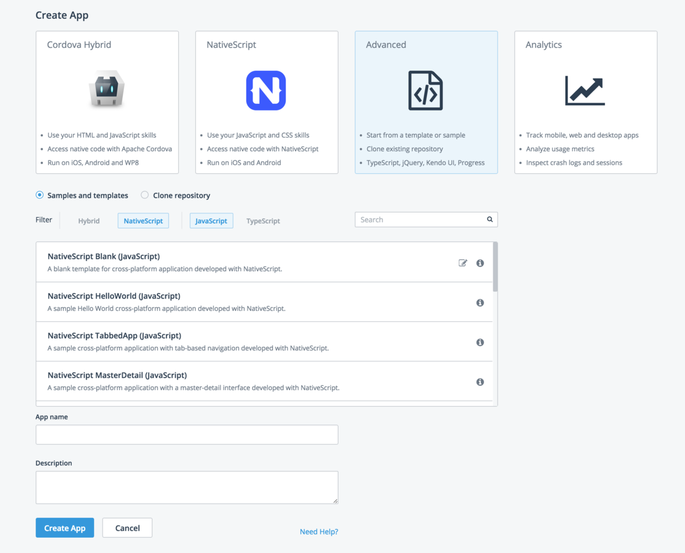685x553 pixels.
Task: Toggle the TypeScript filter
Action: click(263, 221)
